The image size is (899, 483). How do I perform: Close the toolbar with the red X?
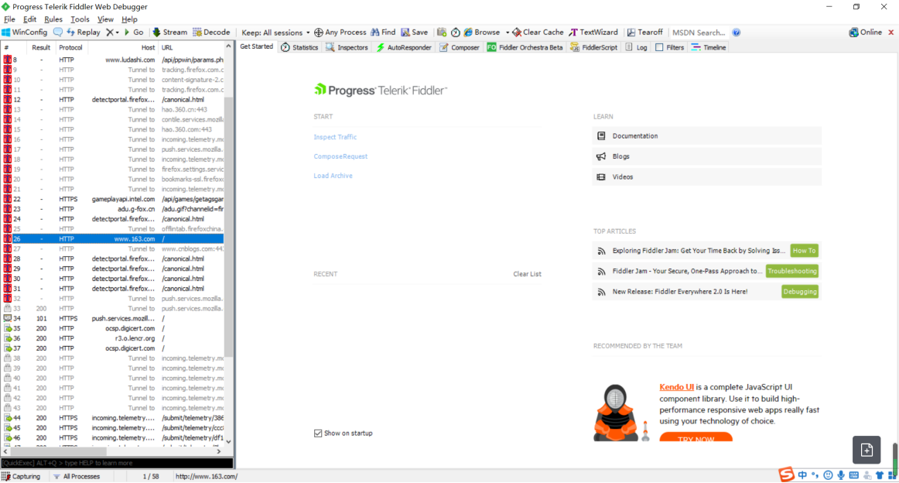891,33
